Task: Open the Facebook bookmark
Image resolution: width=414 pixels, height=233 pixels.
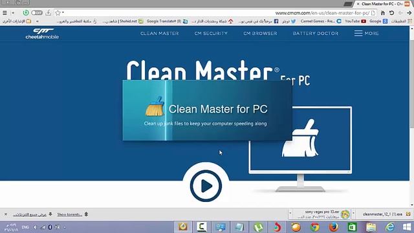Action: pyautogui.click(x=258, y=21)
